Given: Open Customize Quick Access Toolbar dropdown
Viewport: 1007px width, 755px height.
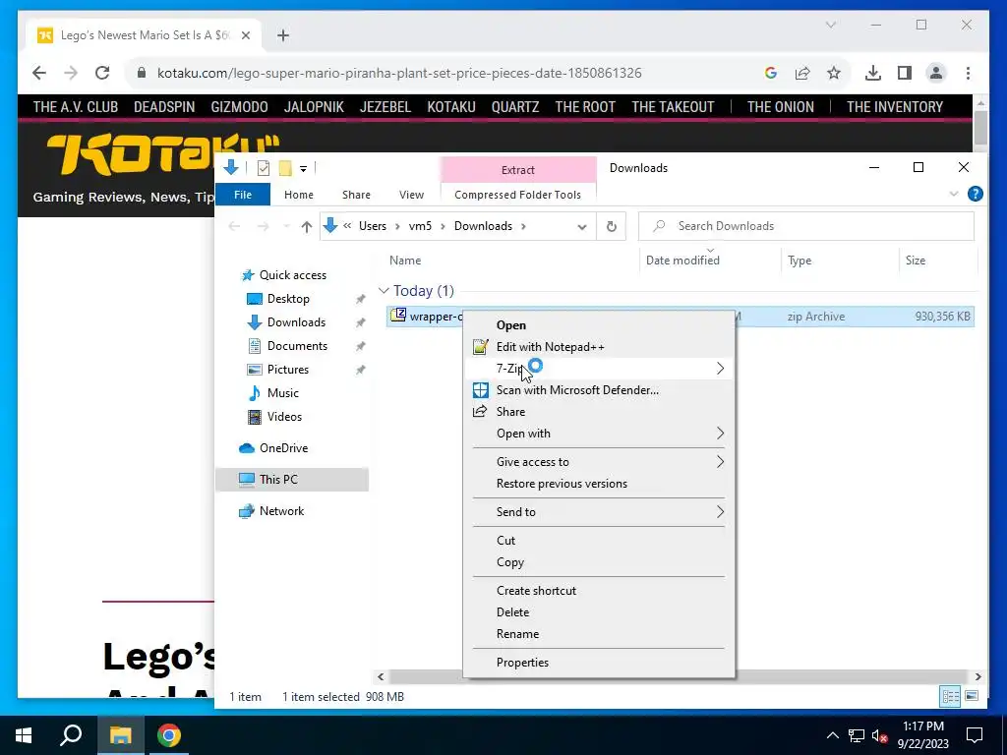Looking at the screenshot, I should [x=303, y=169].
